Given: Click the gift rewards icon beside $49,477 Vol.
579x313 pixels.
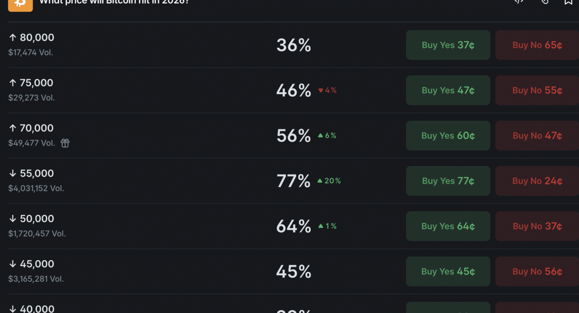Looking at the screenshot, I should (65, 143).
